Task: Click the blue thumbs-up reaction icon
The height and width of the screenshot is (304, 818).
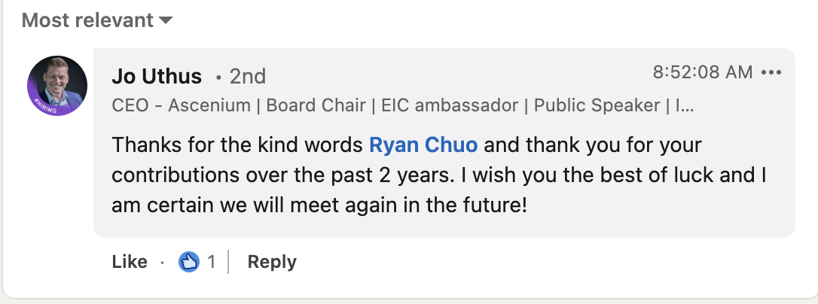Action: pos(189,262)
